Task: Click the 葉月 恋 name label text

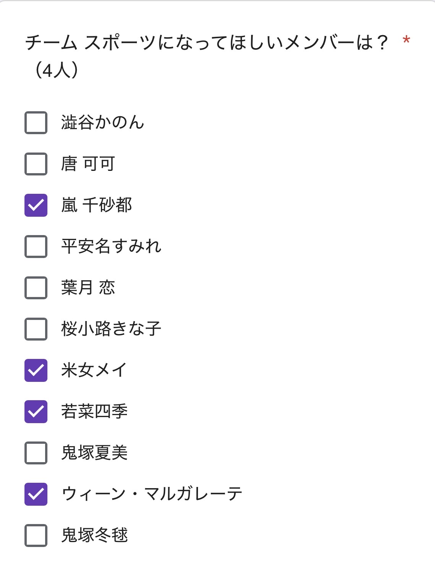Action: [x=88, y=288]
